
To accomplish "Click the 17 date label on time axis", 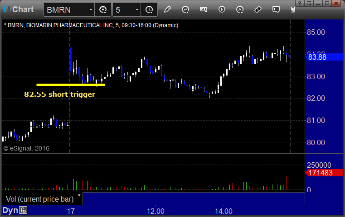I will [x=71, y=211].
